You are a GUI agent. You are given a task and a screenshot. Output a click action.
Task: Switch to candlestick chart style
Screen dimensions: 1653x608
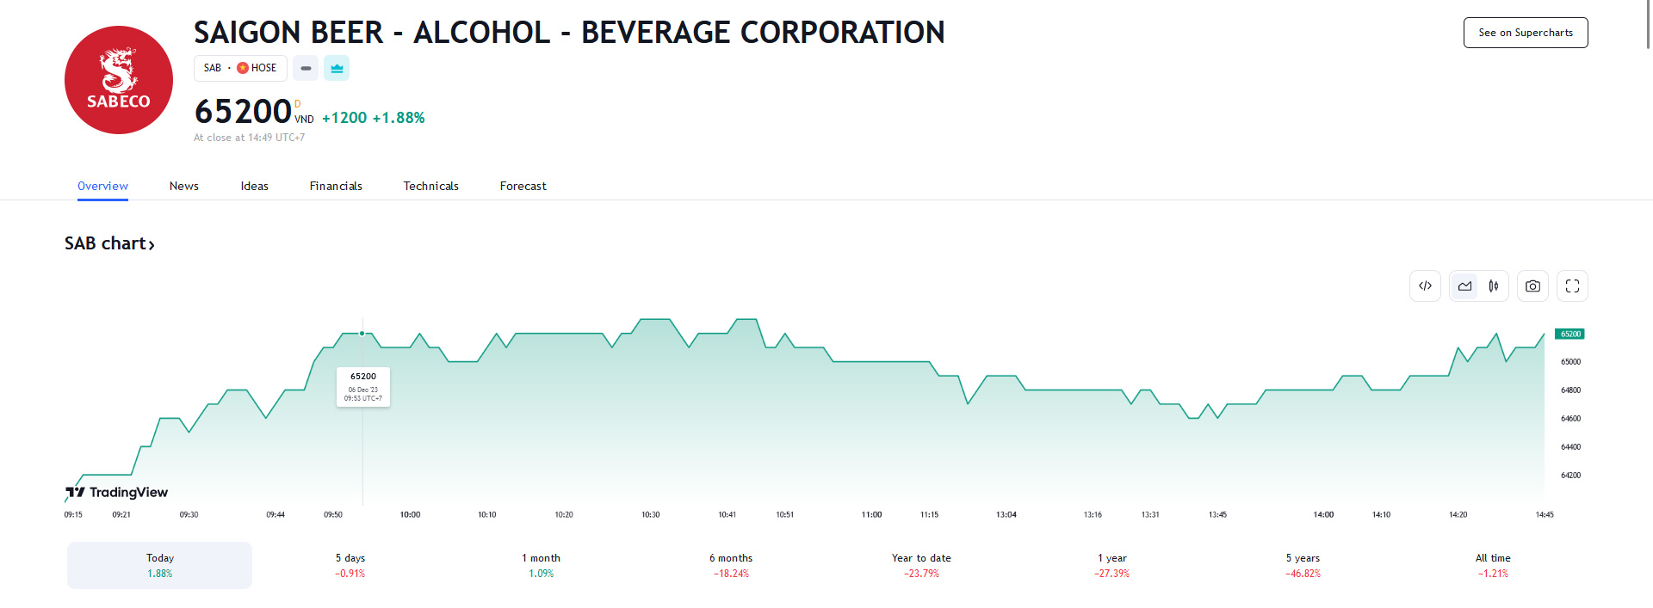point(1494,286)
